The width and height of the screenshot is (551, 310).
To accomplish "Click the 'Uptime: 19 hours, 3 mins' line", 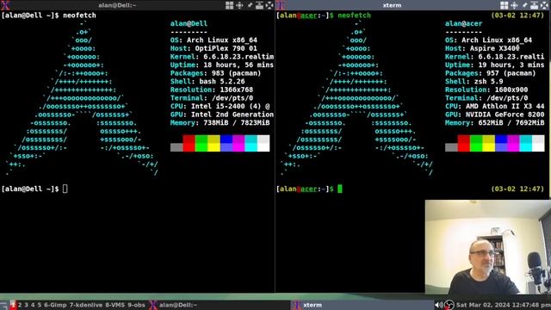I will [494, 65].
